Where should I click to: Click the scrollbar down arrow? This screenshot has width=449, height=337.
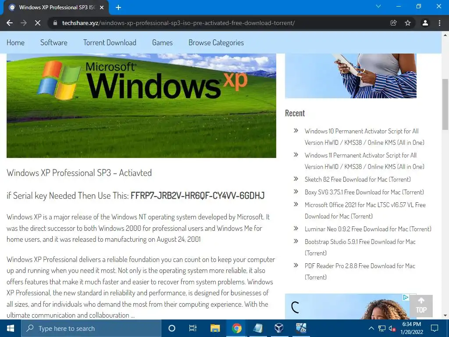pos(445,315)
